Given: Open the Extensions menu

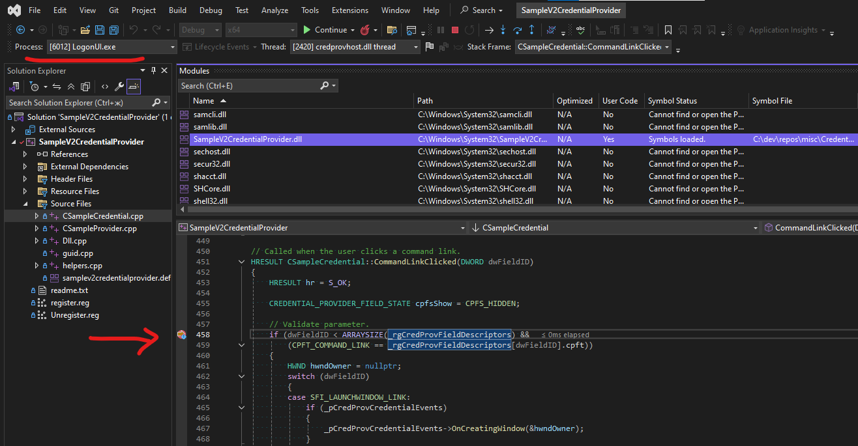Looking at the screenshot, I should click(349, 10).
